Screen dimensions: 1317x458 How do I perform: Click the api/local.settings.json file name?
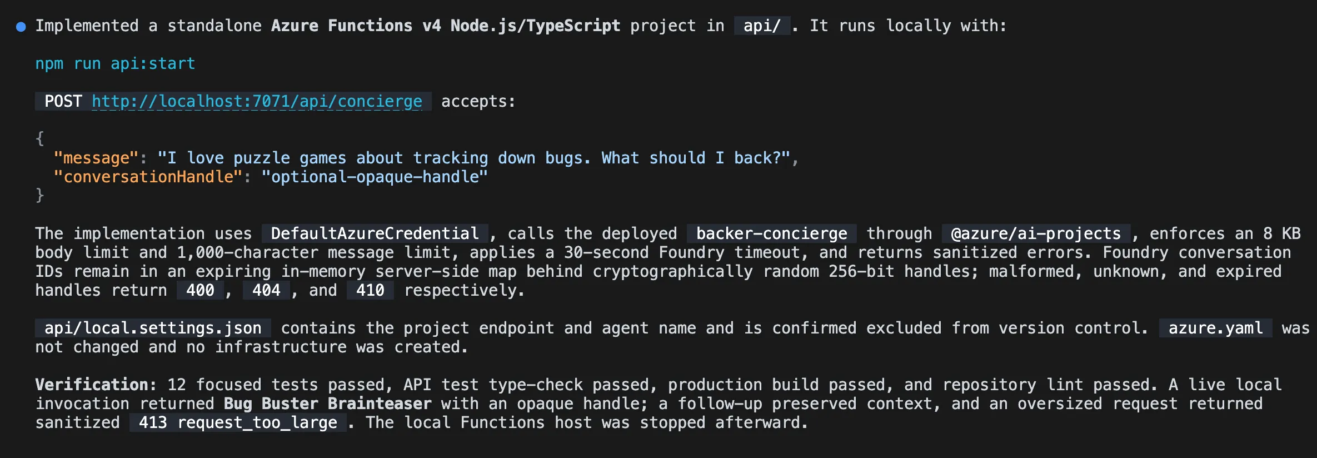[x=153, y=328]
